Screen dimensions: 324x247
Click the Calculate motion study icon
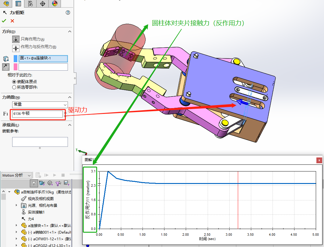click(38, 175)
